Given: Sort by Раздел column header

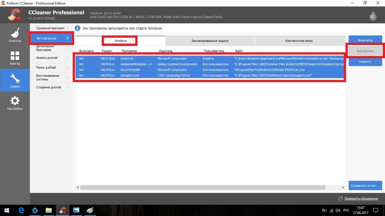Looking at the screenshot, I should (x=107, y=51).
